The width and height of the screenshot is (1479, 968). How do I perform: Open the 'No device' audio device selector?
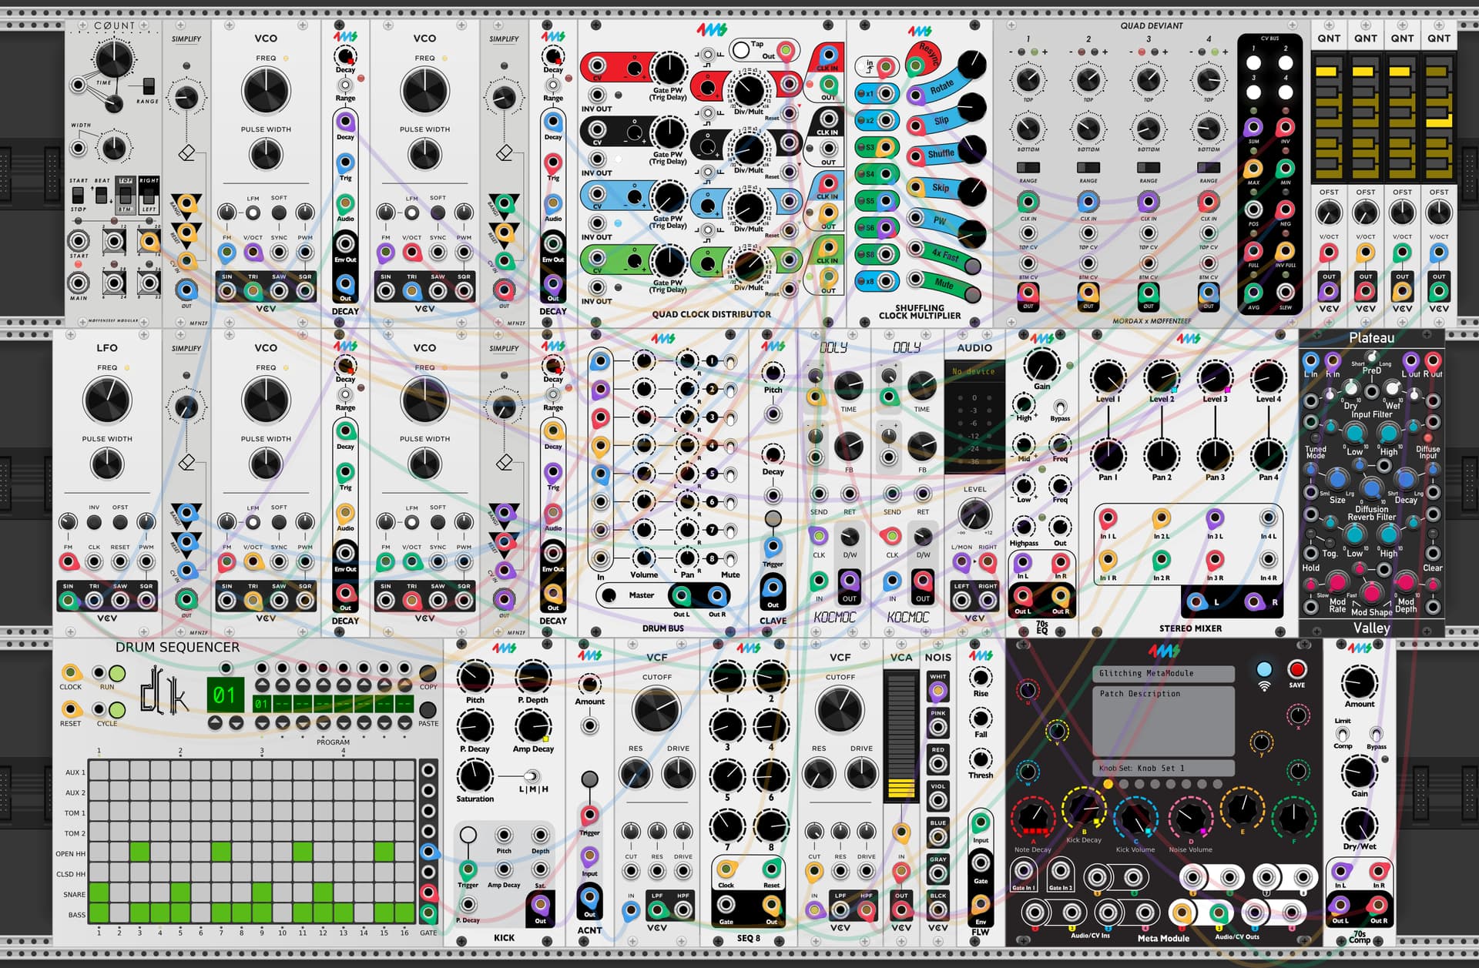click(x=974, y=371)
